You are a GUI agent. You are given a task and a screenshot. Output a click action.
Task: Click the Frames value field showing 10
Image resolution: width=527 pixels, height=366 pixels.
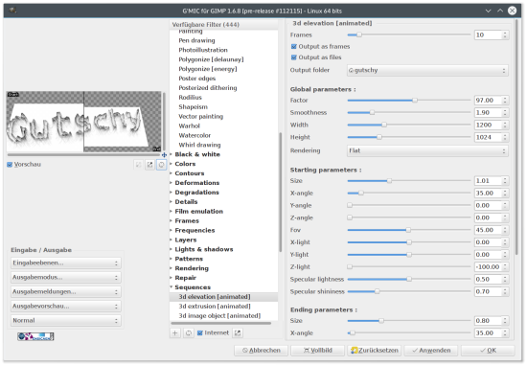[488, 34]
